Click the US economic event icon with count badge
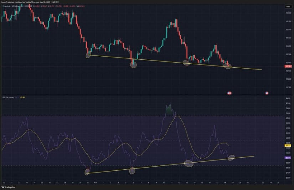The height and width of the screenshot is (190, 294). pyautogui.click(x=229, y=93)
